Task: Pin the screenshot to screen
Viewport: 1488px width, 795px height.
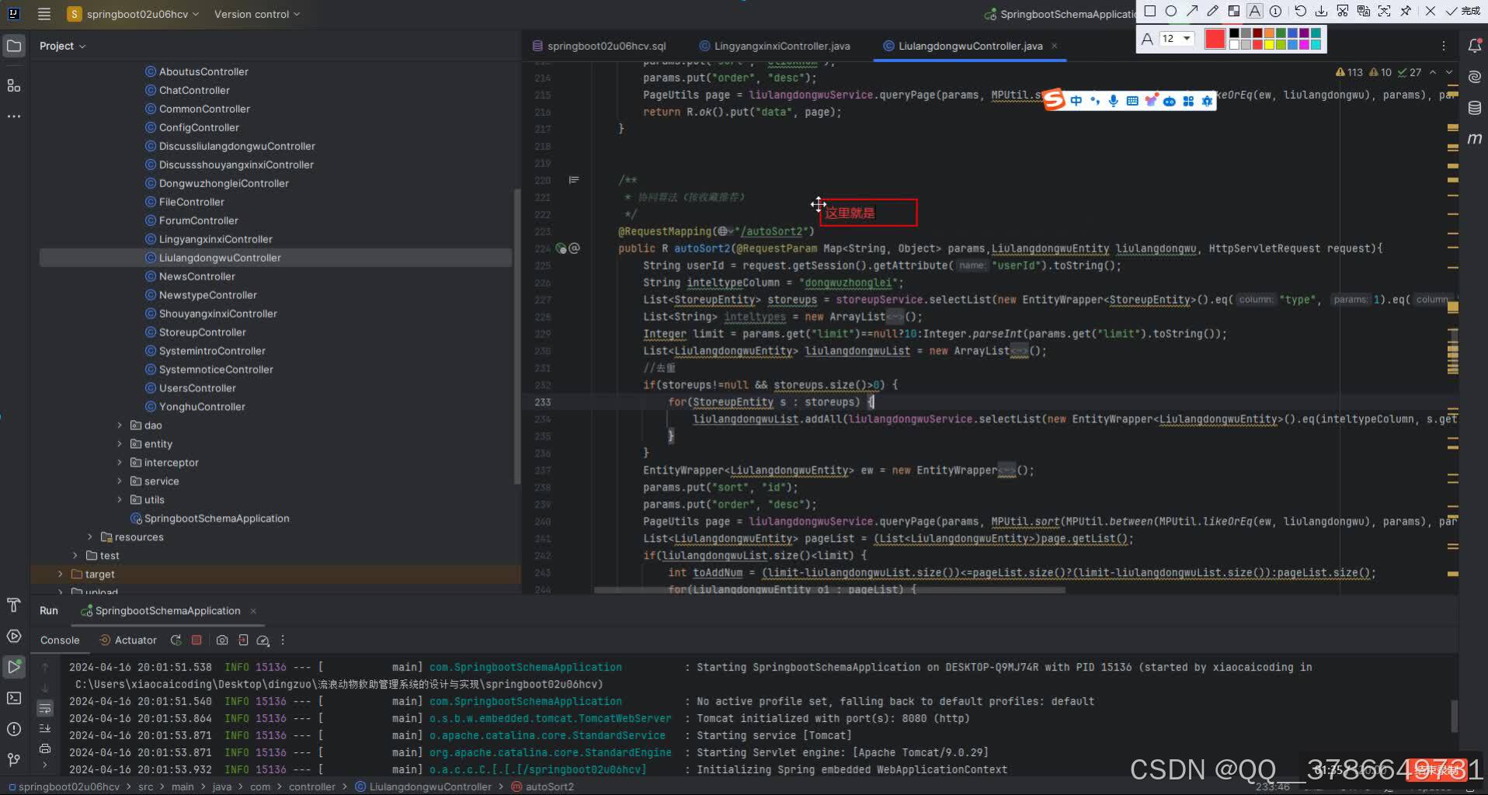Action: (1406, 11)
